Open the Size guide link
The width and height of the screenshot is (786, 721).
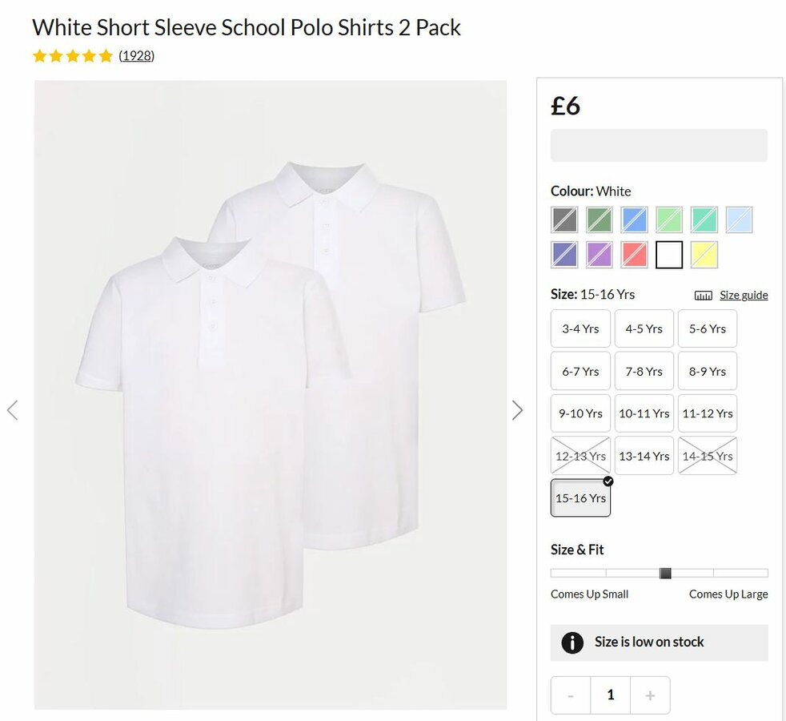tap(744, 296)
